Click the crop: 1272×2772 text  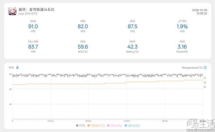pyautogui.click(x=28, y=14)
